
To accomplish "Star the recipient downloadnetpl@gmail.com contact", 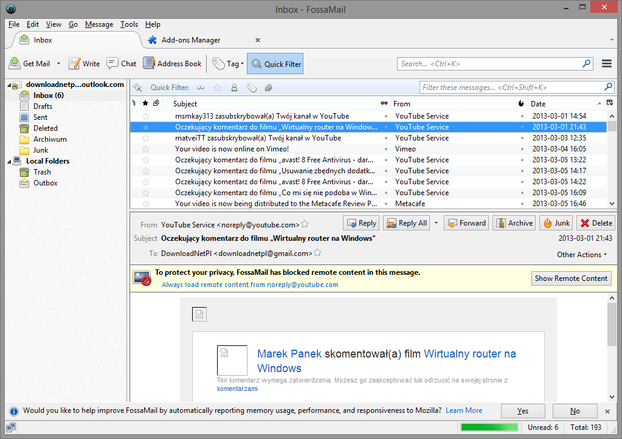I will pyautogui.click(x=317, y=252).
